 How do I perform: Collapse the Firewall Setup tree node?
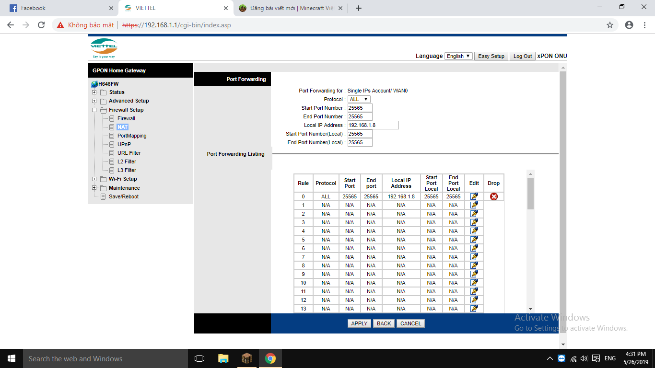coord(94,110)
